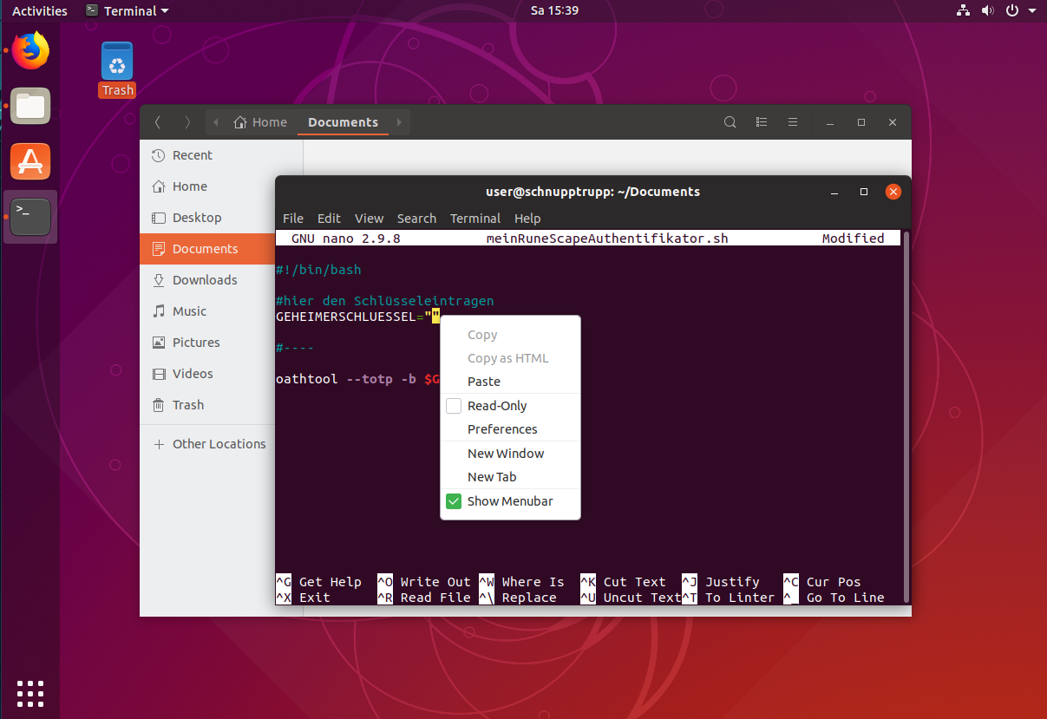
Task: Enable the Read-Only checkbox
Action: pyautogui.click(x=454, y=406)
